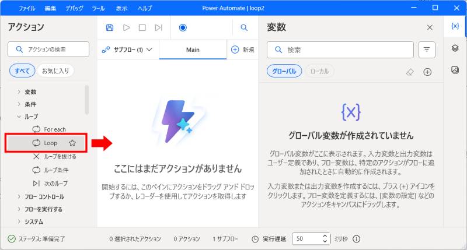This screenshot has width=467, height=250.
Task: Click the Save flow icon
Action: click(110, 27)
